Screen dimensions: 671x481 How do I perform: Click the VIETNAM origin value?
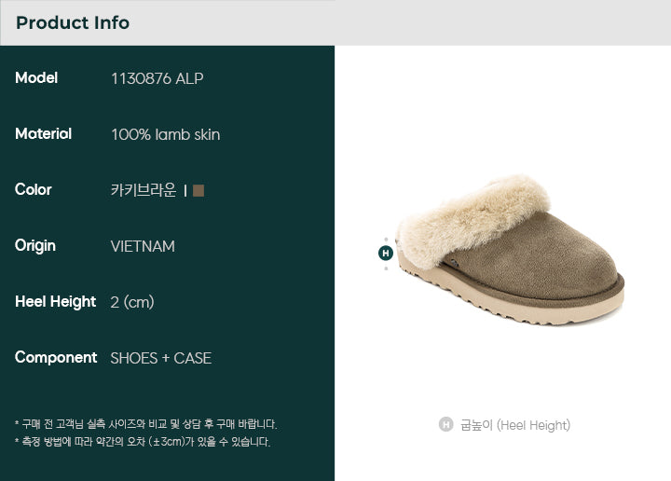(x=143, y=246)
